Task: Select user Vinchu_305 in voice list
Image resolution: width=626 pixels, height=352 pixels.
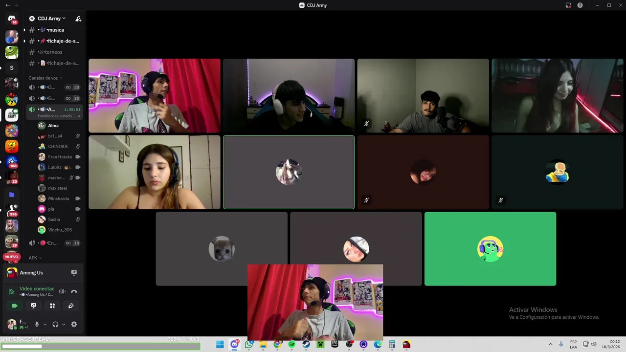Action: point(60,230)
